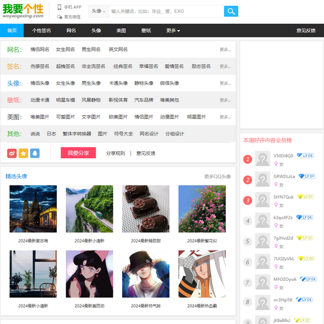Click the yellow QZone star icon
This screenshot has height=324, width=324.
pyautogui.click(x=23, y=153)
